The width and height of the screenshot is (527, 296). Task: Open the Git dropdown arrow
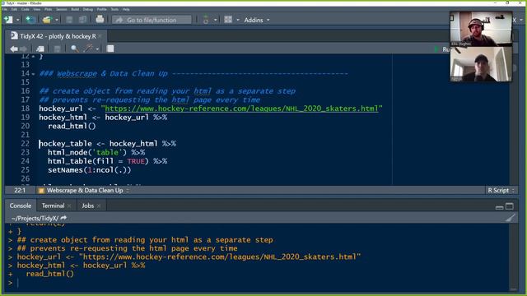click(216, 20)
